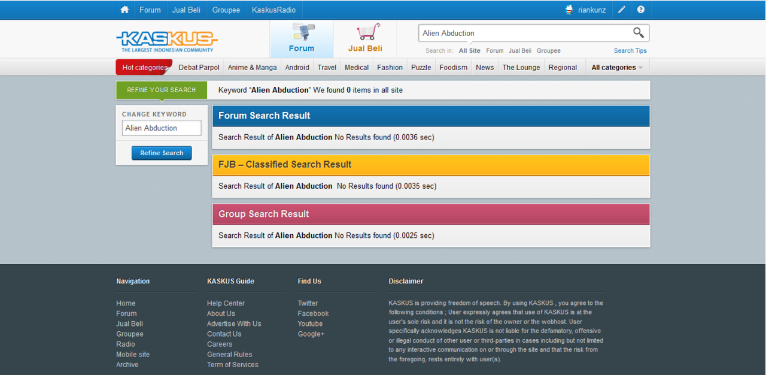This screenshot has width=766, height=375.
Task: Click the riankunz user avatar icon
Action: point(569,10)
